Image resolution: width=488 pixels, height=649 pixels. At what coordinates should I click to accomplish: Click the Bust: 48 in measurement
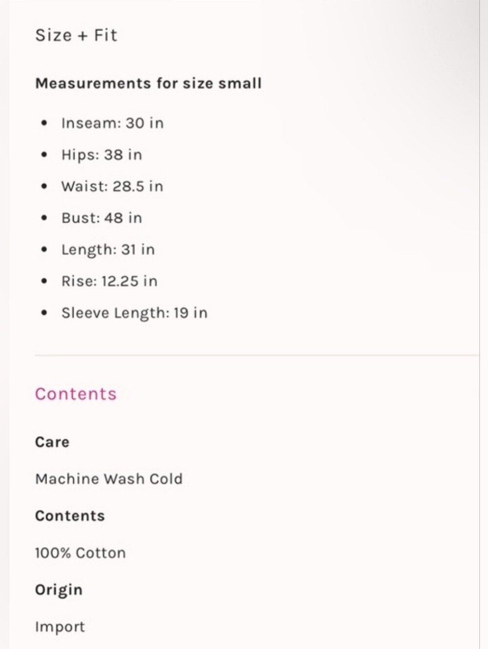102,218
